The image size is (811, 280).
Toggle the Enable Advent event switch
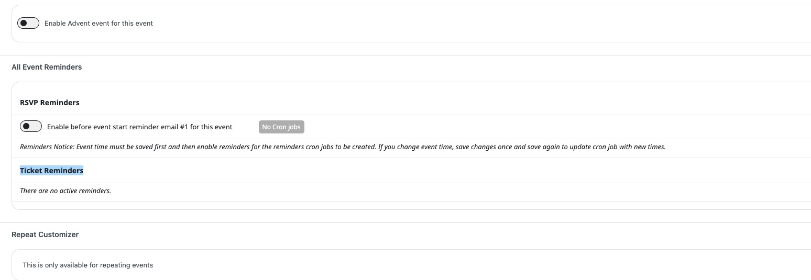coord(28,23)
